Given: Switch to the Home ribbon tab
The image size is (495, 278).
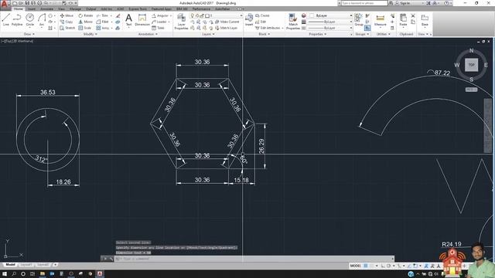Looking at the screenshot, I should click(18, 8).
